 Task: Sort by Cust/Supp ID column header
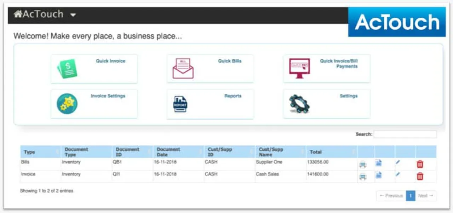(x=230, y=152)
